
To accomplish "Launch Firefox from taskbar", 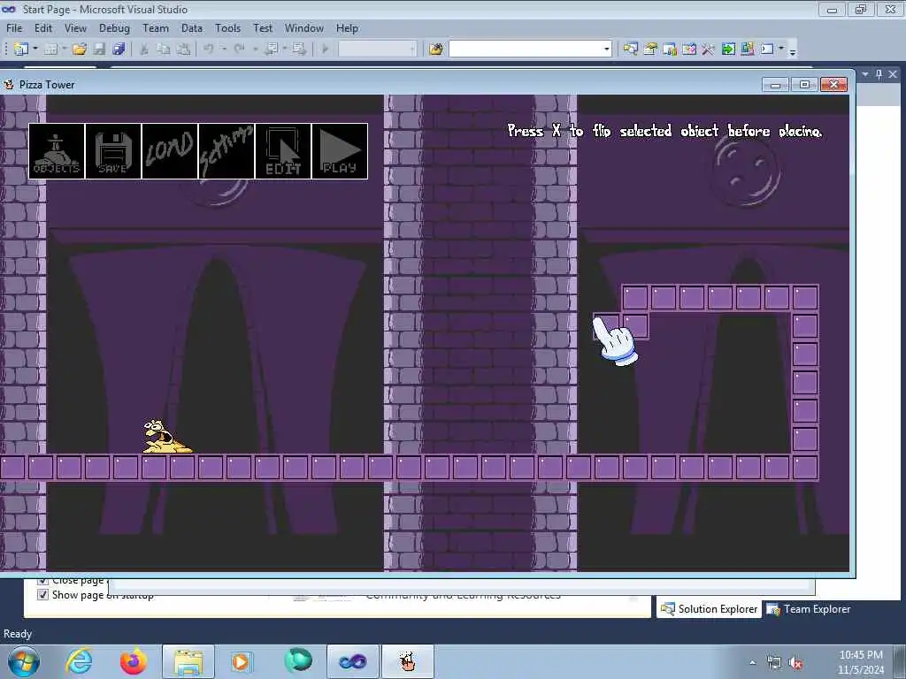I will (x=134, y=661).
